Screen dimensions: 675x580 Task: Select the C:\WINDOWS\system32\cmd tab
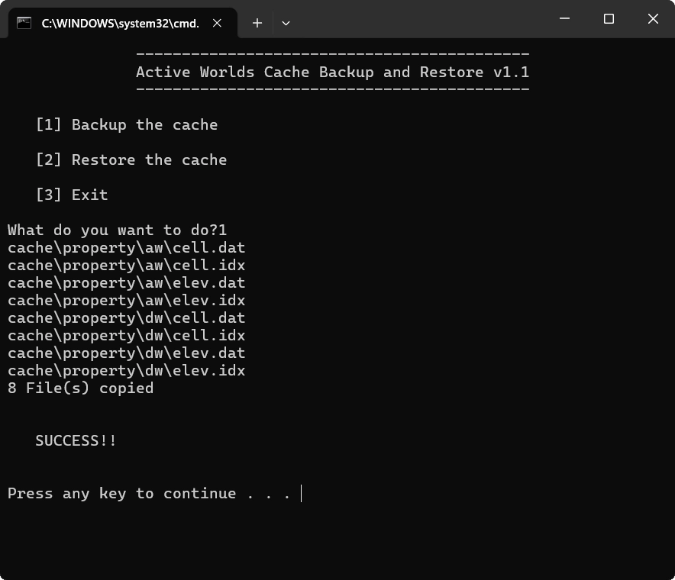pos(120,23)
